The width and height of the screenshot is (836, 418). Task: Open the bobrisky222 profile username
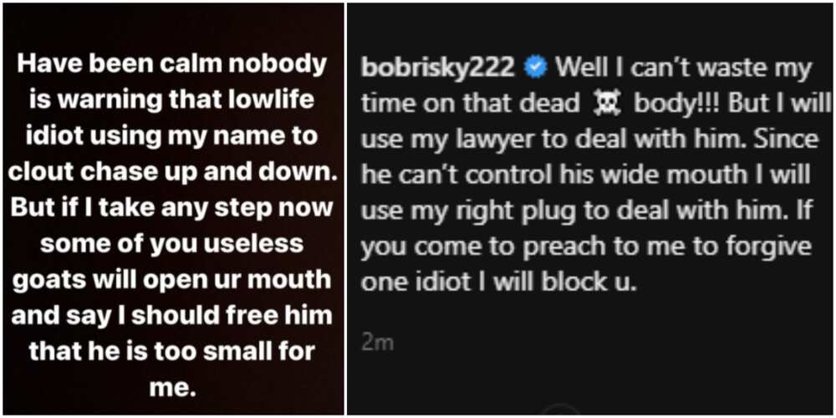[x=438, y=69]
